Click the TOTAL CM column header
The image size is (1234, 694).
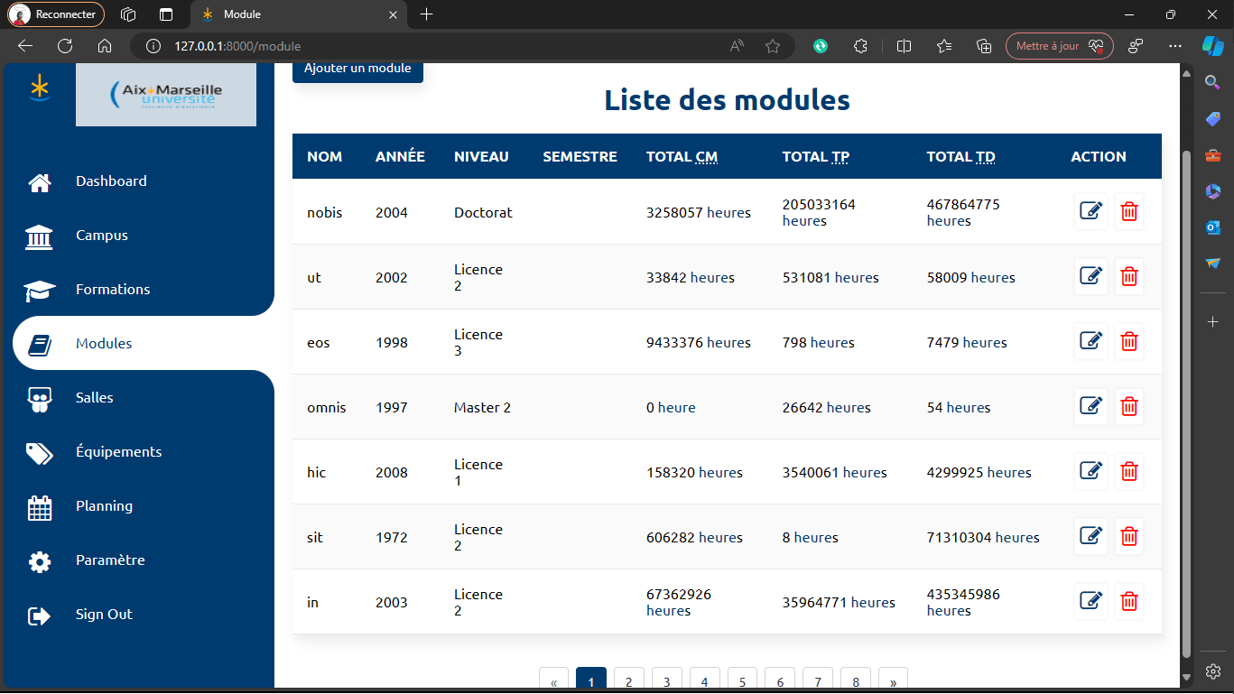point(682,156)
